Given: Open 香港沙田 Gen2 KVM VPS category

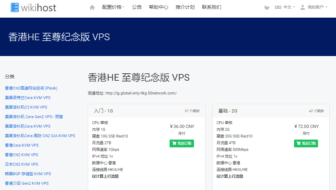Looking at the screenshot, I should click(27, 183).
